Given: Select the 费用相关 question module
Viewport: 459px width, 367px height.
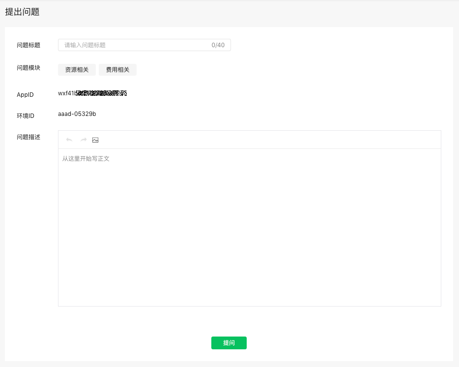Looking at the screenshot, I should click(117, 69).
